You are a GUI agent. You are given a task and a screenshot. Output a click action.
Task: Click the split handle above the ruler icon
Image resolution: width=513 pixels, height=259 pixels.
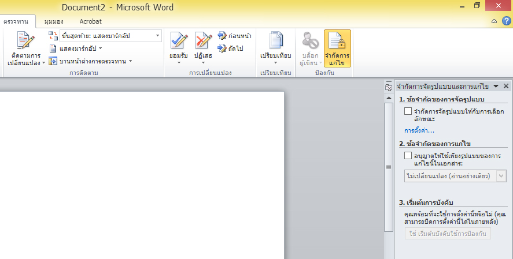(x=389, y=81)
